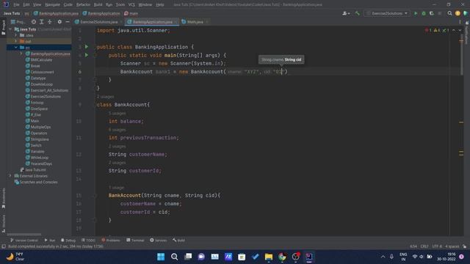Expand External Libraries node
This screenshot has height=264, width=470.
coord(10,176)
